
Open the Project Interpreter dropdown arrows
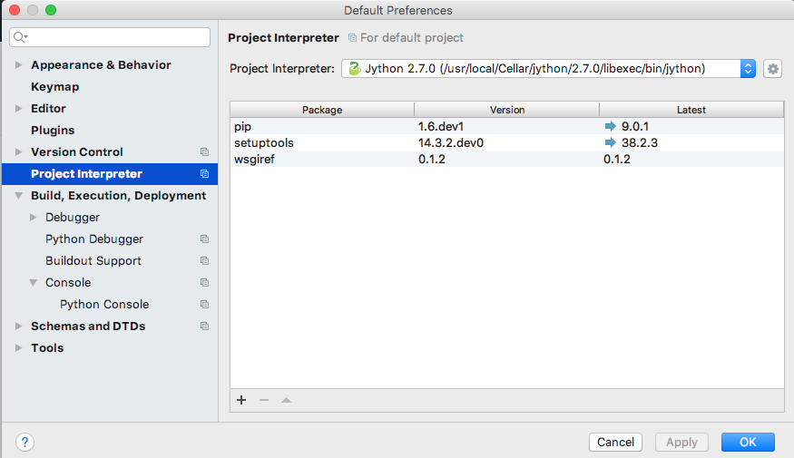click(x=748, y=69)
